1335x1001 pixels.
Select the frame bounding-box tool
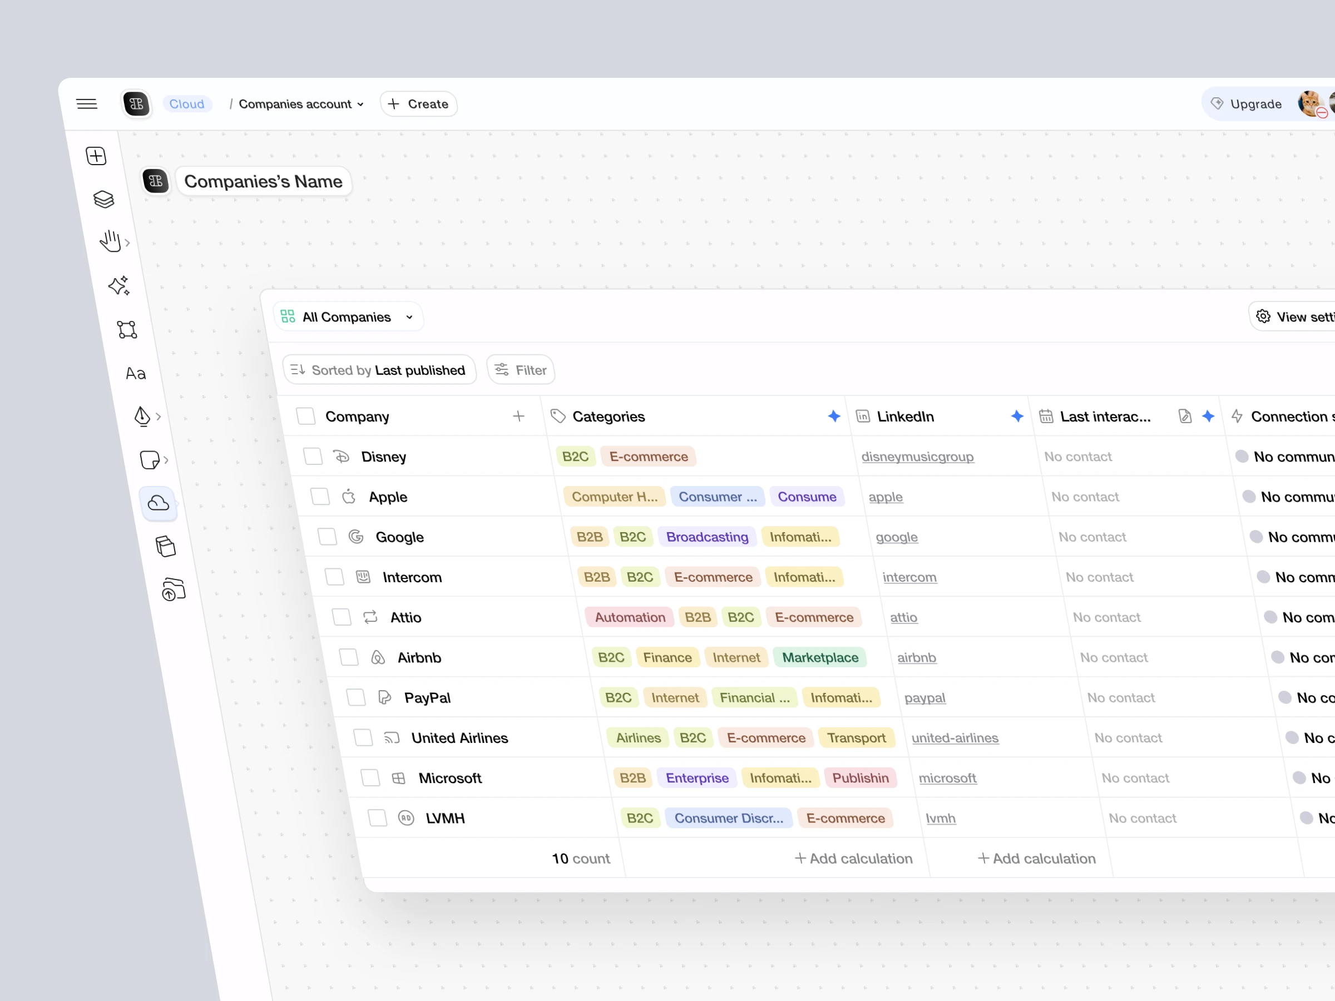[x=127, y=329]
